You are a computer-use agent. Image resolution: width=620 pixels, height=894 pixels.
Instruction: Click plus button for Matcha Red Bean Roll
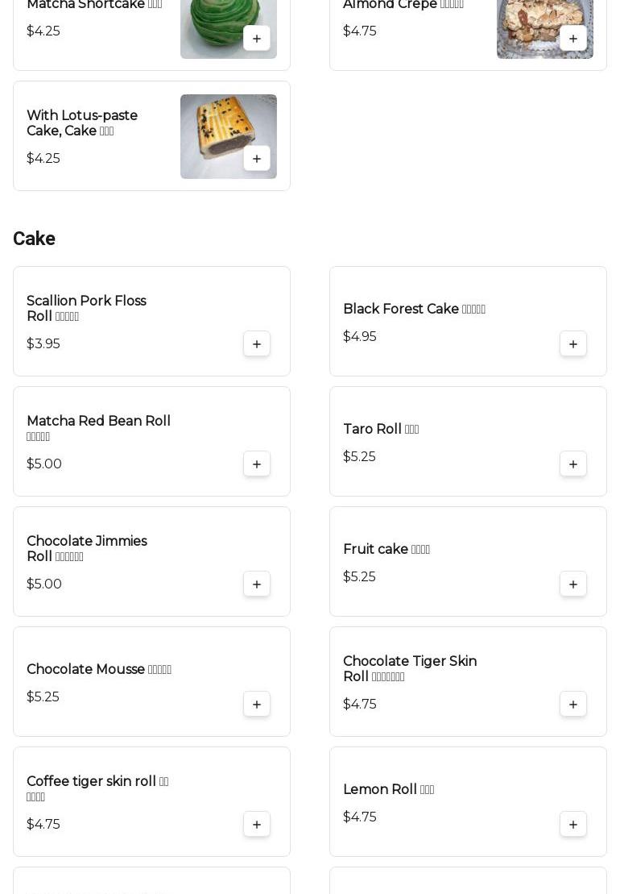pos(257,464)
